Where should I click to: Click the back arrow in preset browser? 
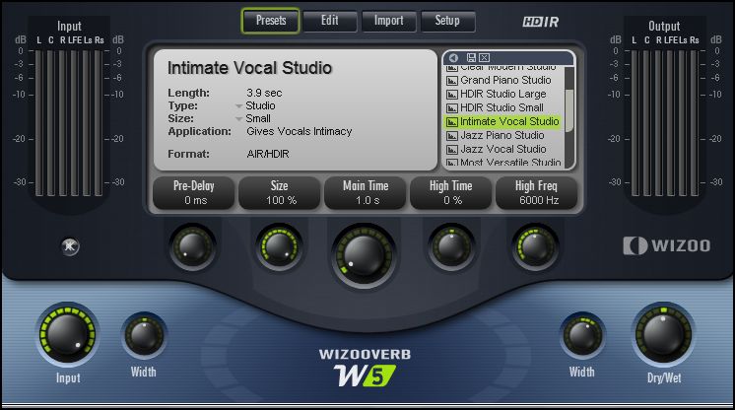[x=453, y=58]
